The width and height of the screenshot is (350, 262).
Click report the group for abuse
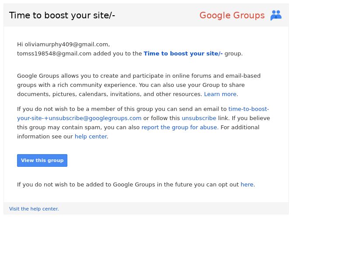click(179, 128)
